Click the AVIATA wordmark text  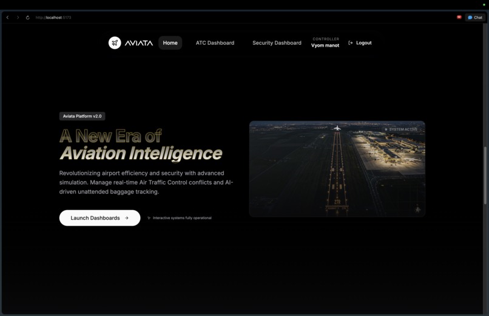click(x=139, y=43)
